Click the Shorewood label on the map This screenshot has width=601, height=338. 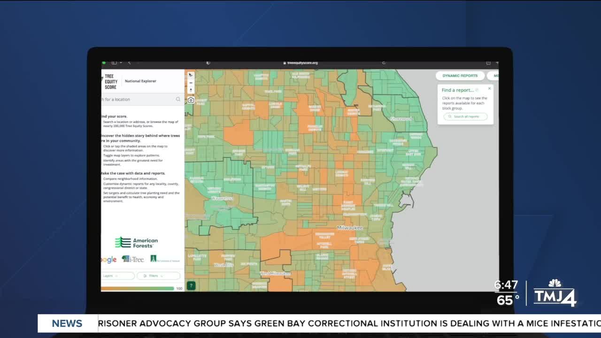click(401, 119)
